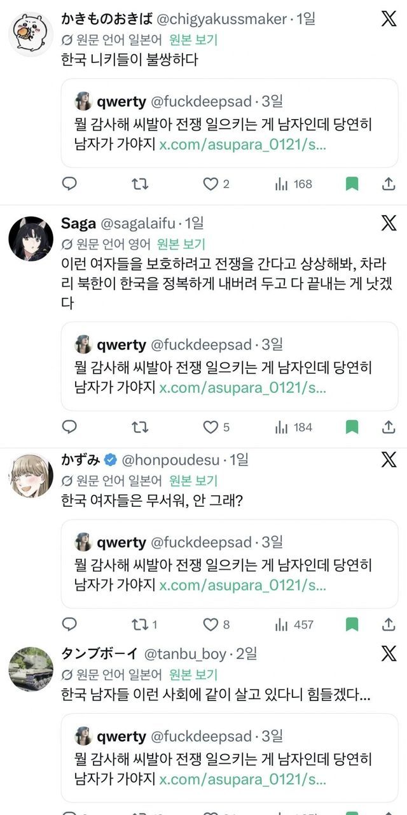Unbookmark the かずみ tweet
The width and height of the screenshot is (407, 815).
352,625
